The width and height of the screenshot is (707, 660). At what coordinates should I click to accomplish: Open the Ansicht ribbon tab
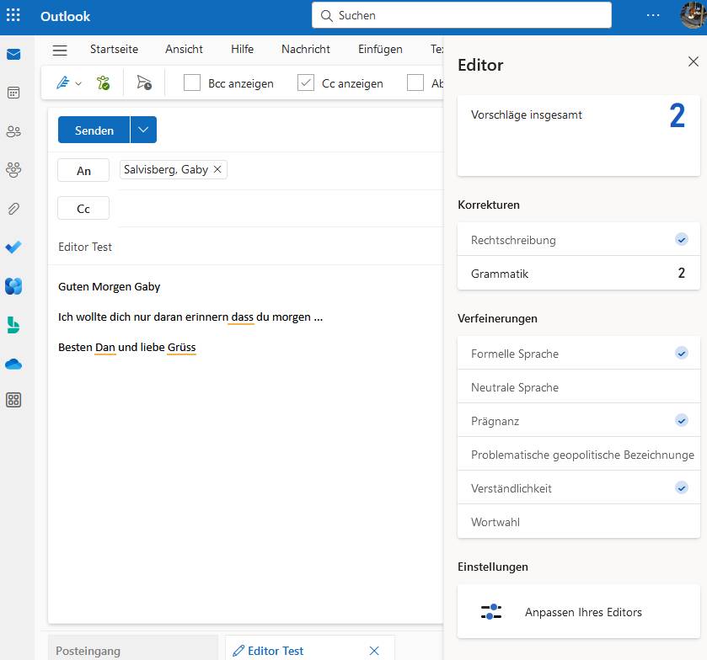click(x=184, y=49)
